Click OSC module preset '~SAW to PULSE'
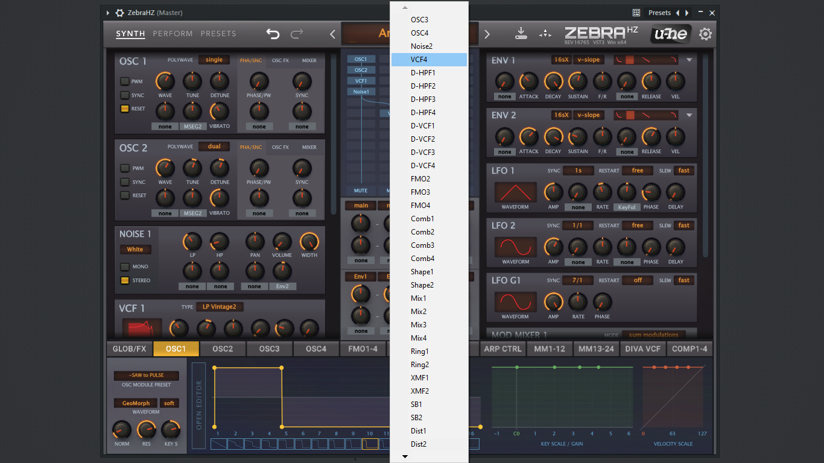 [x=146, y=376]
